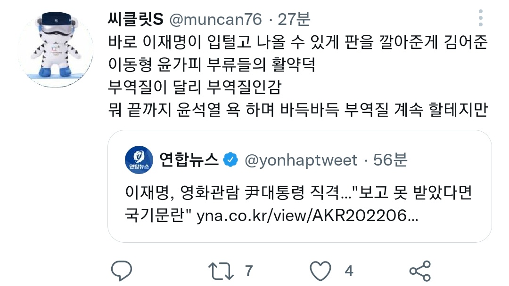Screen dimensions: 509x286
Task: Click the blue verified badge
Action: pyautogui.click(x=230, y=159)
